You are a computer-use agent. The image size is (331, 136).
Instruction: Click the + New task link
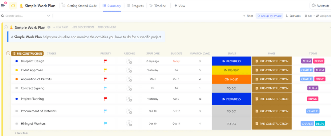pyautogui.click(x=21, y=133)
